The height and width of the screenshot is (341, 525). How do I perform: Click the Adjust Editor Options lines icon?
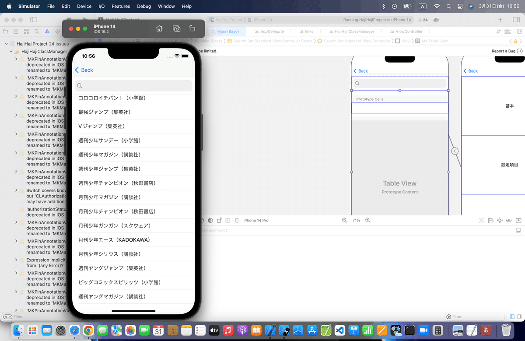[507, 32]
